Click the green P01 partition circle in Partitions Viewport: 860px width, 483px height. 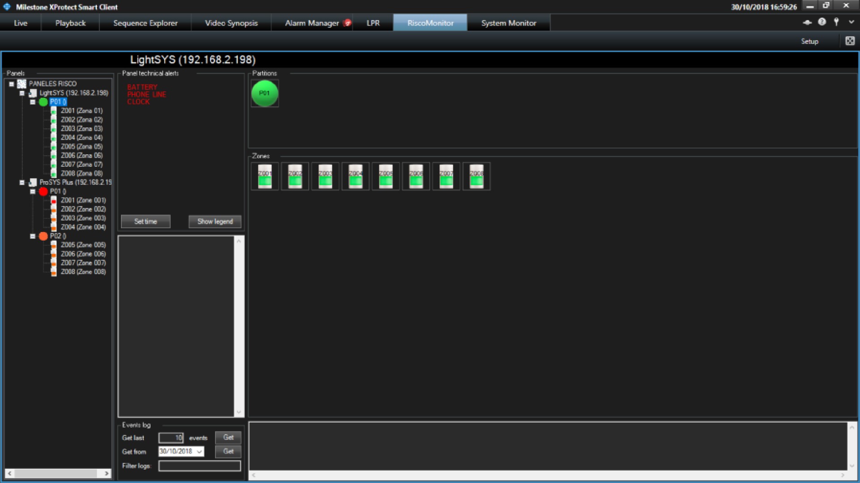265,93
